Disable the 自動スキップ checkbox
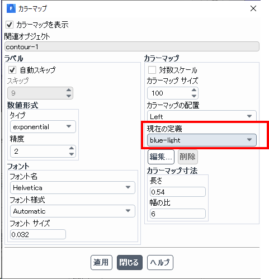The image size is (269, 279). (x=12, y=70)
